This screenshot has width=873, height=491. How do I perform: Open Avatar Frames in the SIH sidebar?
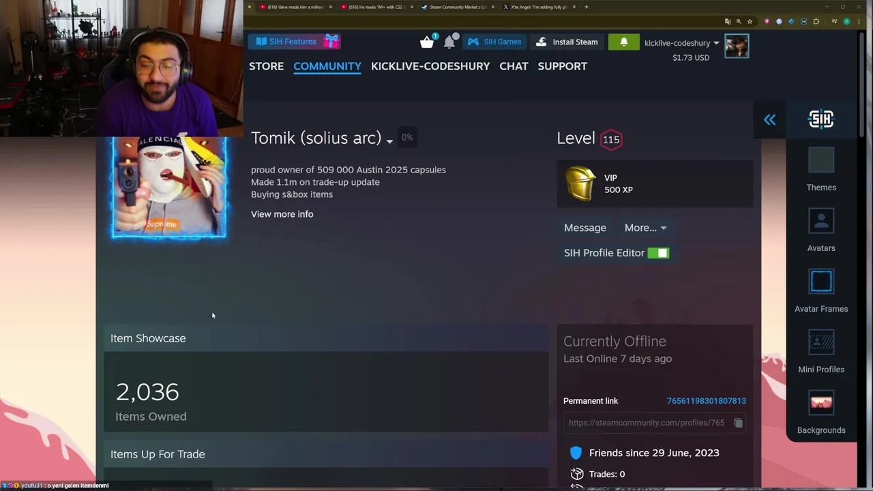click(821, 291)
